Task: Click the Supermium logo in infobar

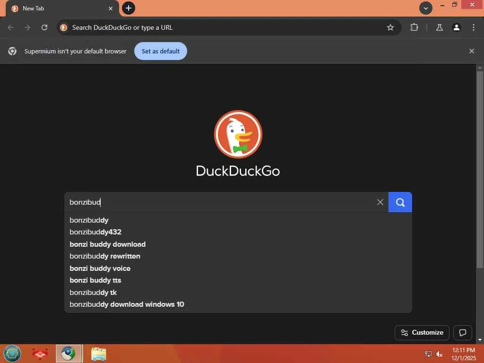Action: point(12,51)
